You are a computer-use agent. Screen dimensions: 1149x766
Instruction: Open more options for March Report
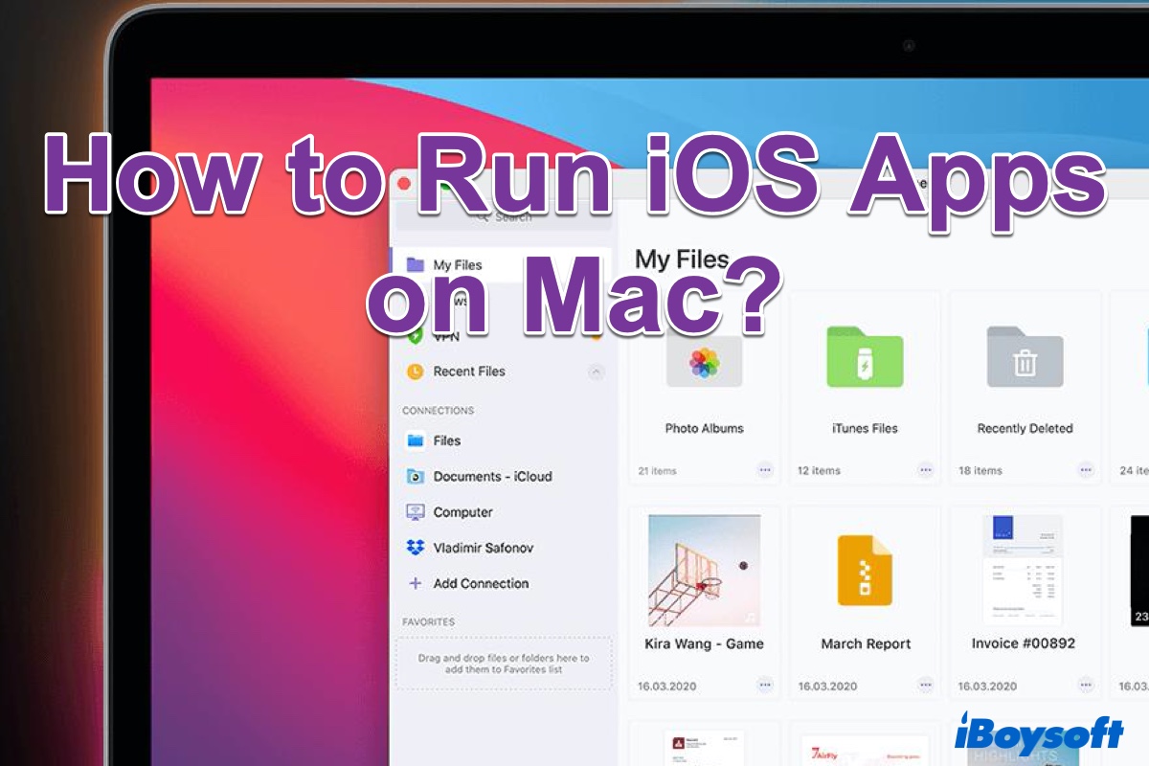[925, 686]
